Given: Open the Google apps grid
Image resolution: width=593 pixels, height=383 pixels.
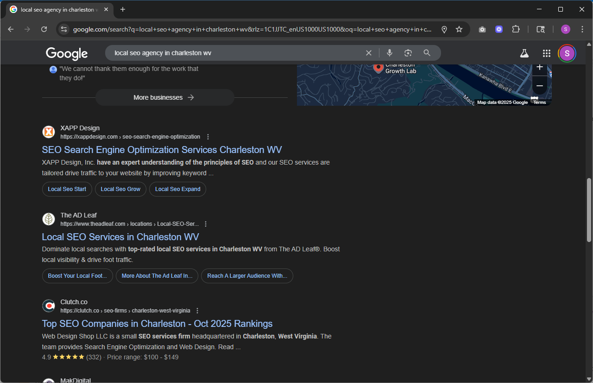Looking at the screenshot, I should tap(547, 53).
